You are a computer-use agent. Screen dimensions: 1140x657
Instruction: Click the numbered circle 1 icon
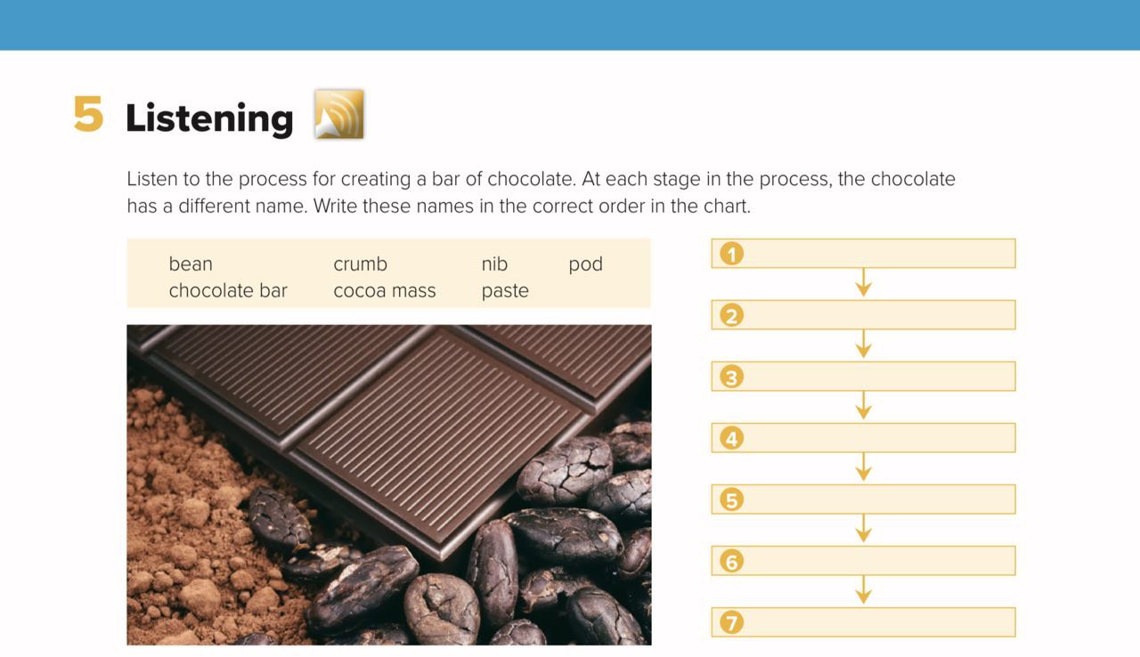731,255
